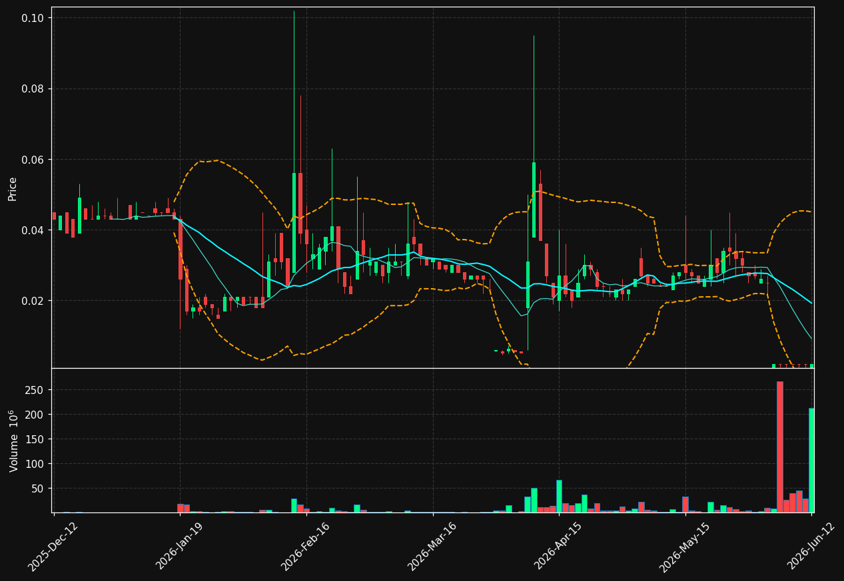Screen dimensions: 844x581
Task: Click the 0.10 price axis label
Action: (x=34, y=18)
